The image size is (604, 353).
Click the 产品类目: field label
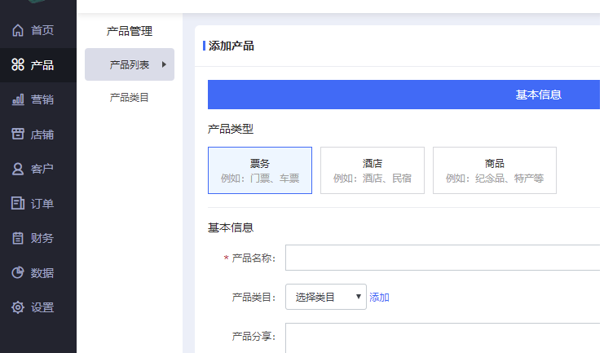pos(254,297)
